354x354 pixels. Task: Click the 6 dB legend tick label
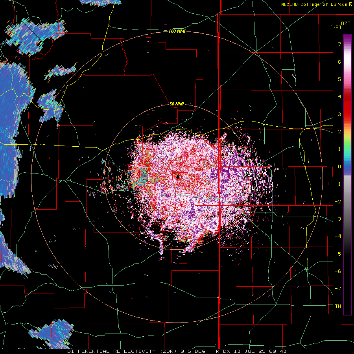[339, 62]
